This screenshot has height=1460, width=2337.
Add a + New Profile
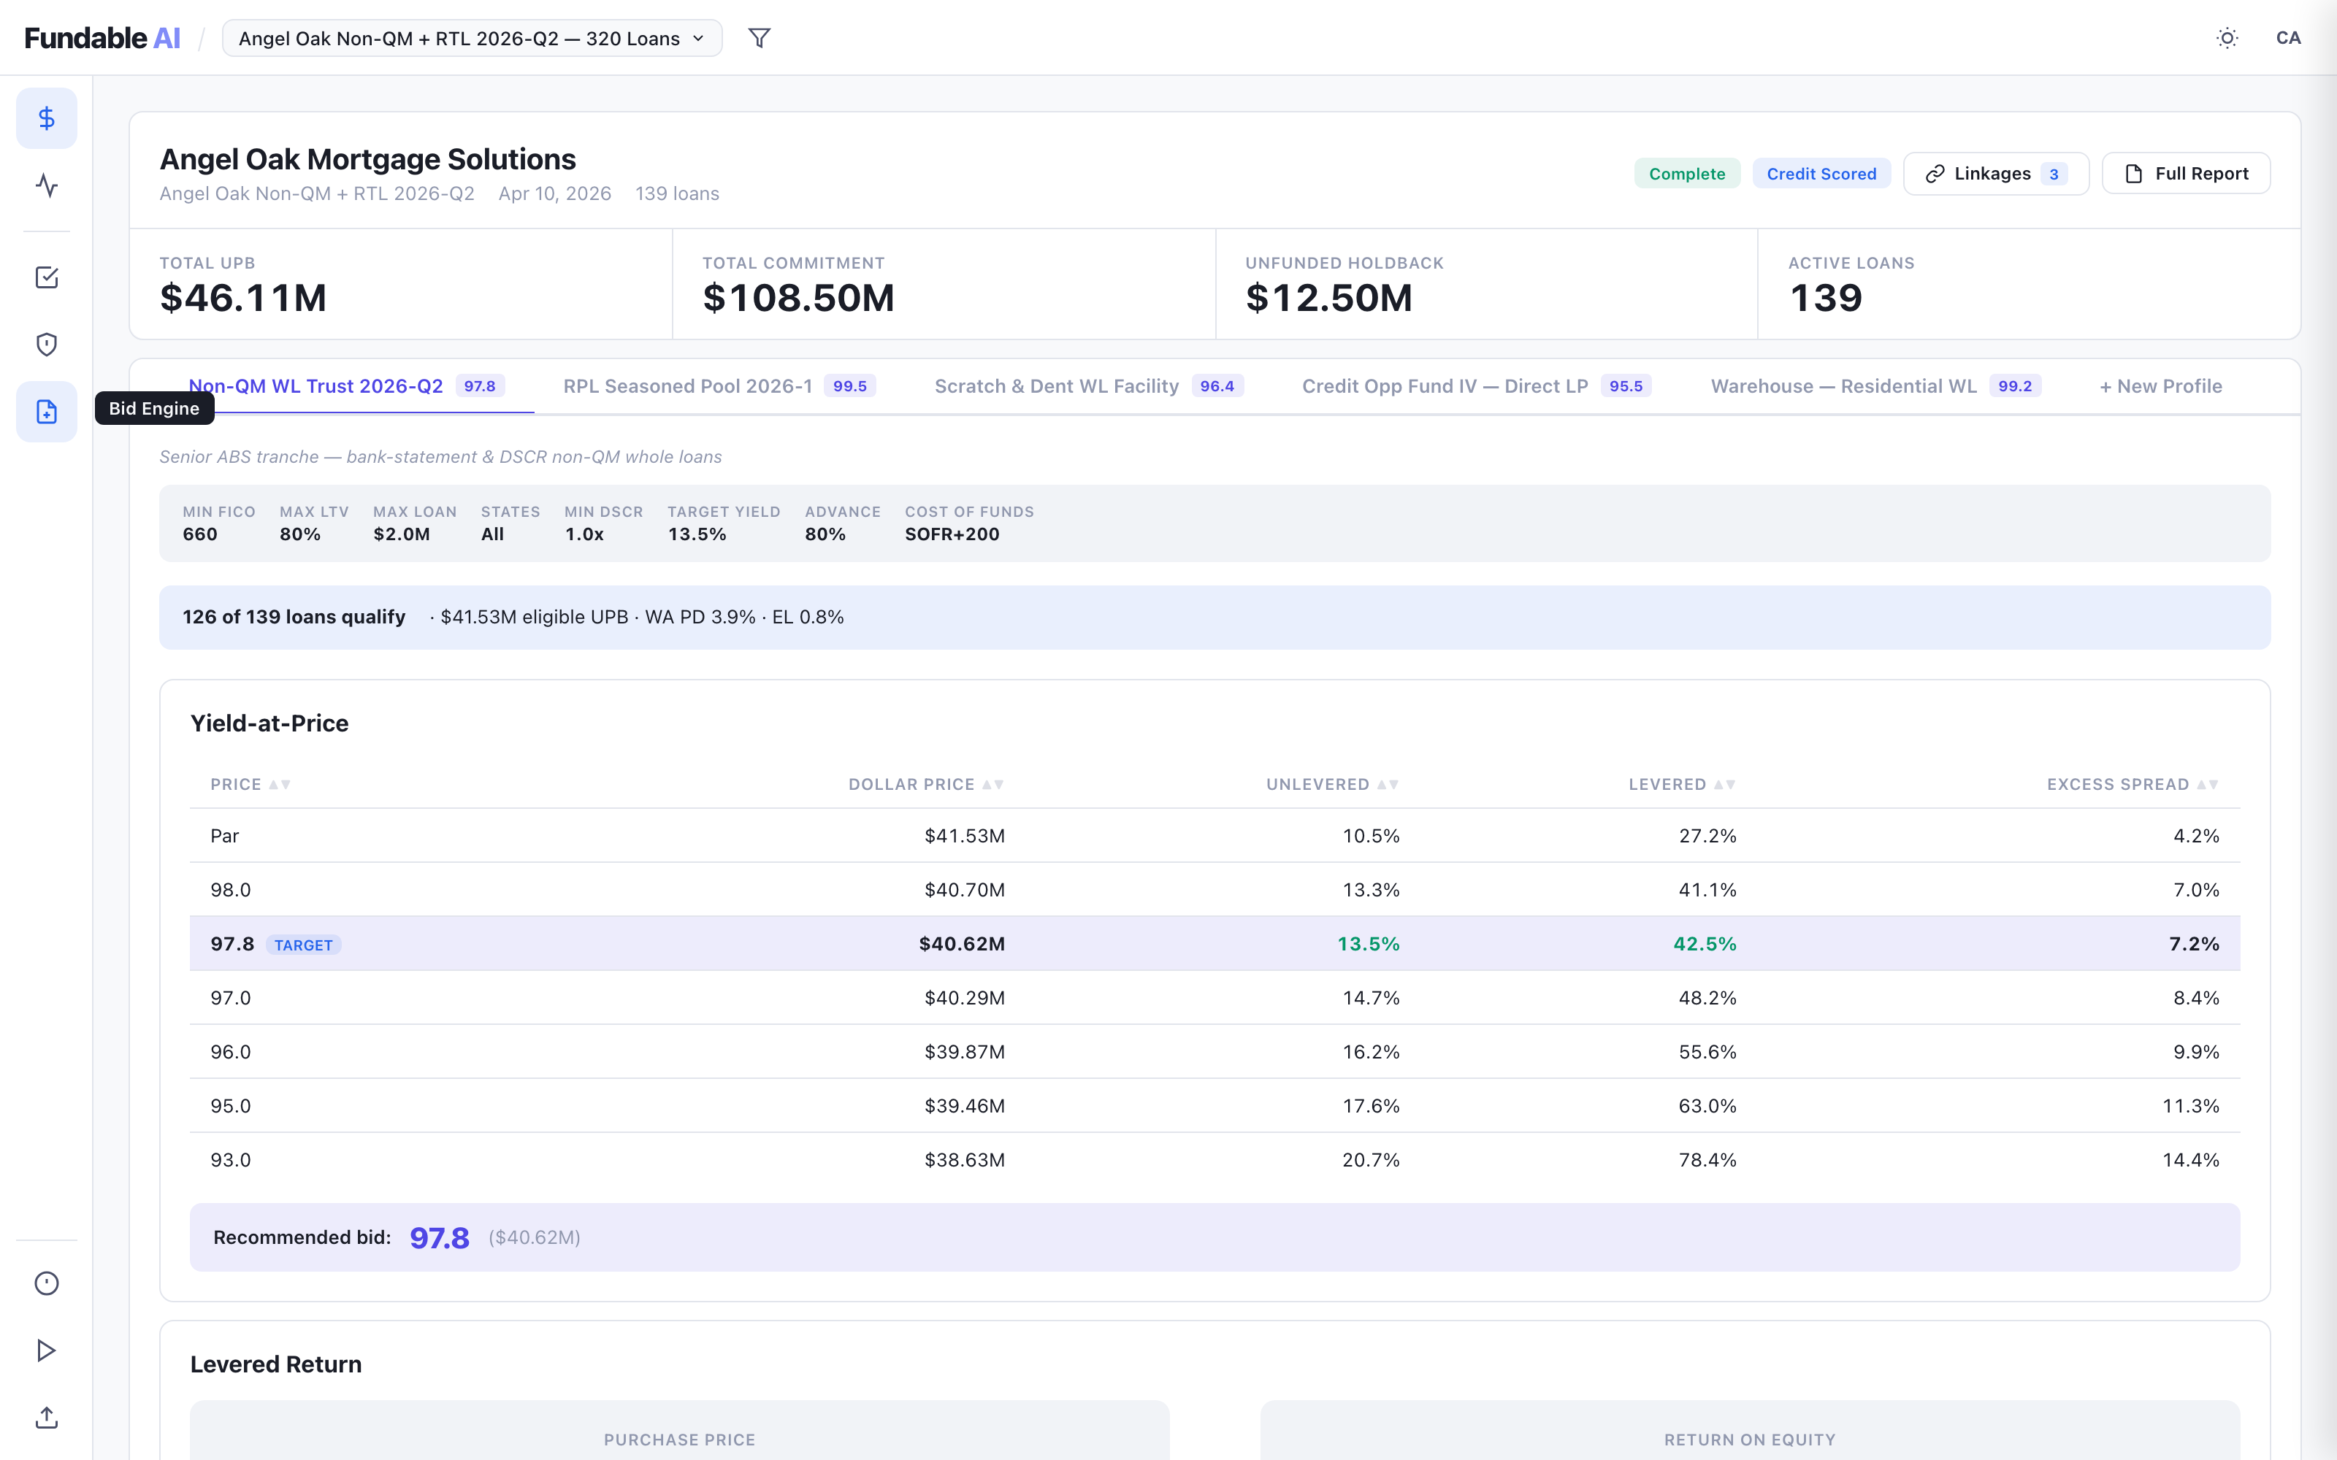(x=2160, y=386)
